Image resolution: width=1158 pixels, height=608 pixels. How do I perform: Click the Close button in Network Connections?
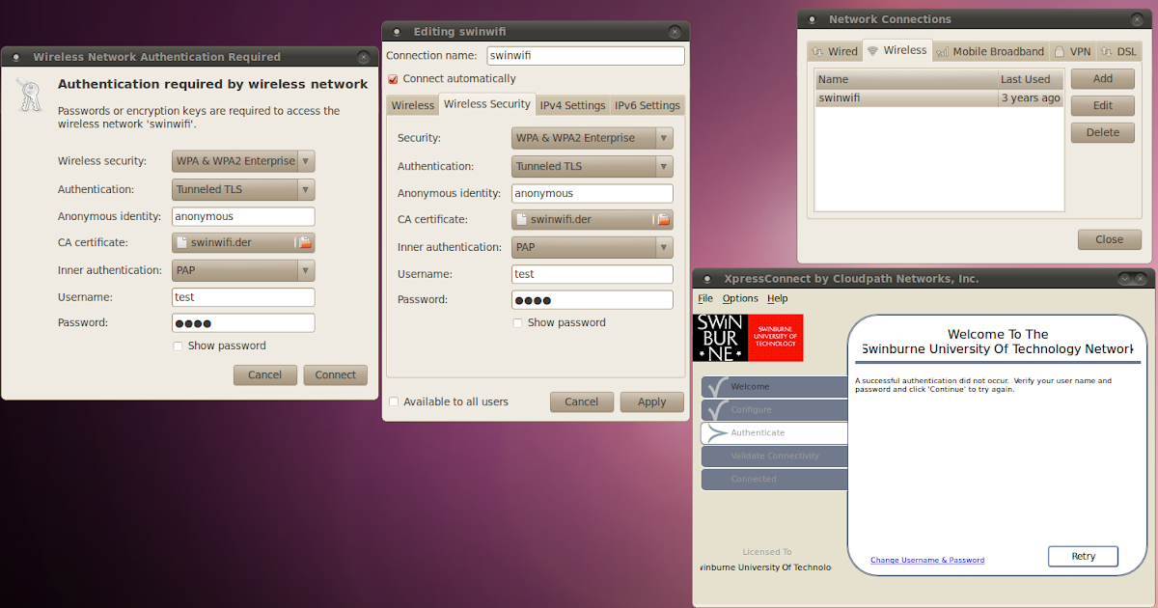pos(1109,239)
